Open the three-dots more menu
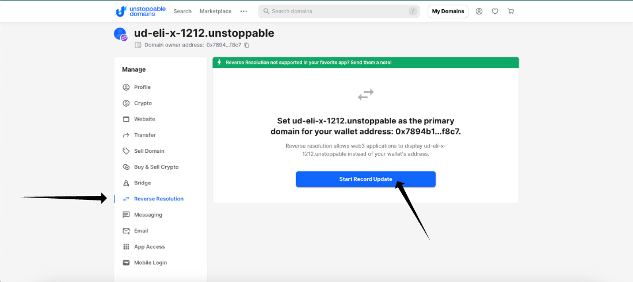 coord(243,11)
